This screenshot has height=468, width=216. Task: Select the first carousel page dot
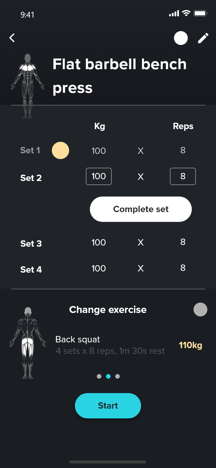point(99,376)
